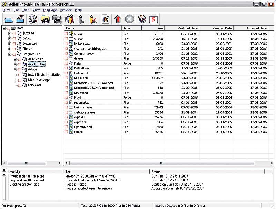Open help via the stacked books icon

pos(142,19)
